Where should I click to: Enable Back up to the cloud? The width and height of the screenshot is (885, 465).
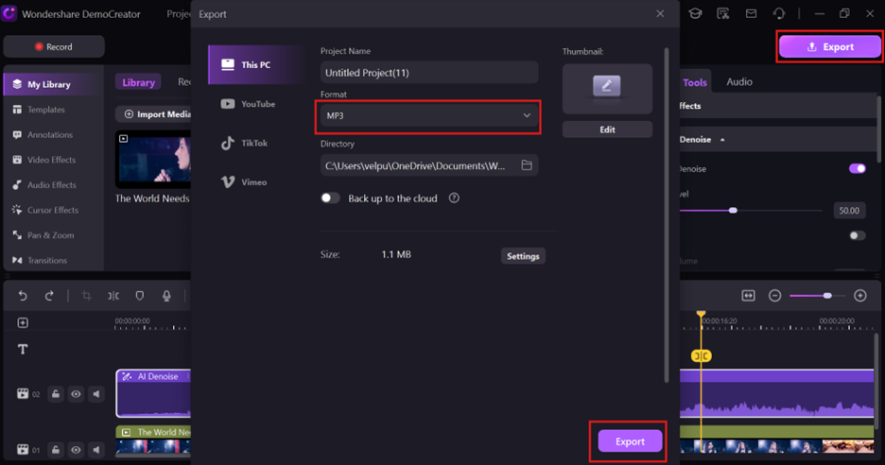330,198
